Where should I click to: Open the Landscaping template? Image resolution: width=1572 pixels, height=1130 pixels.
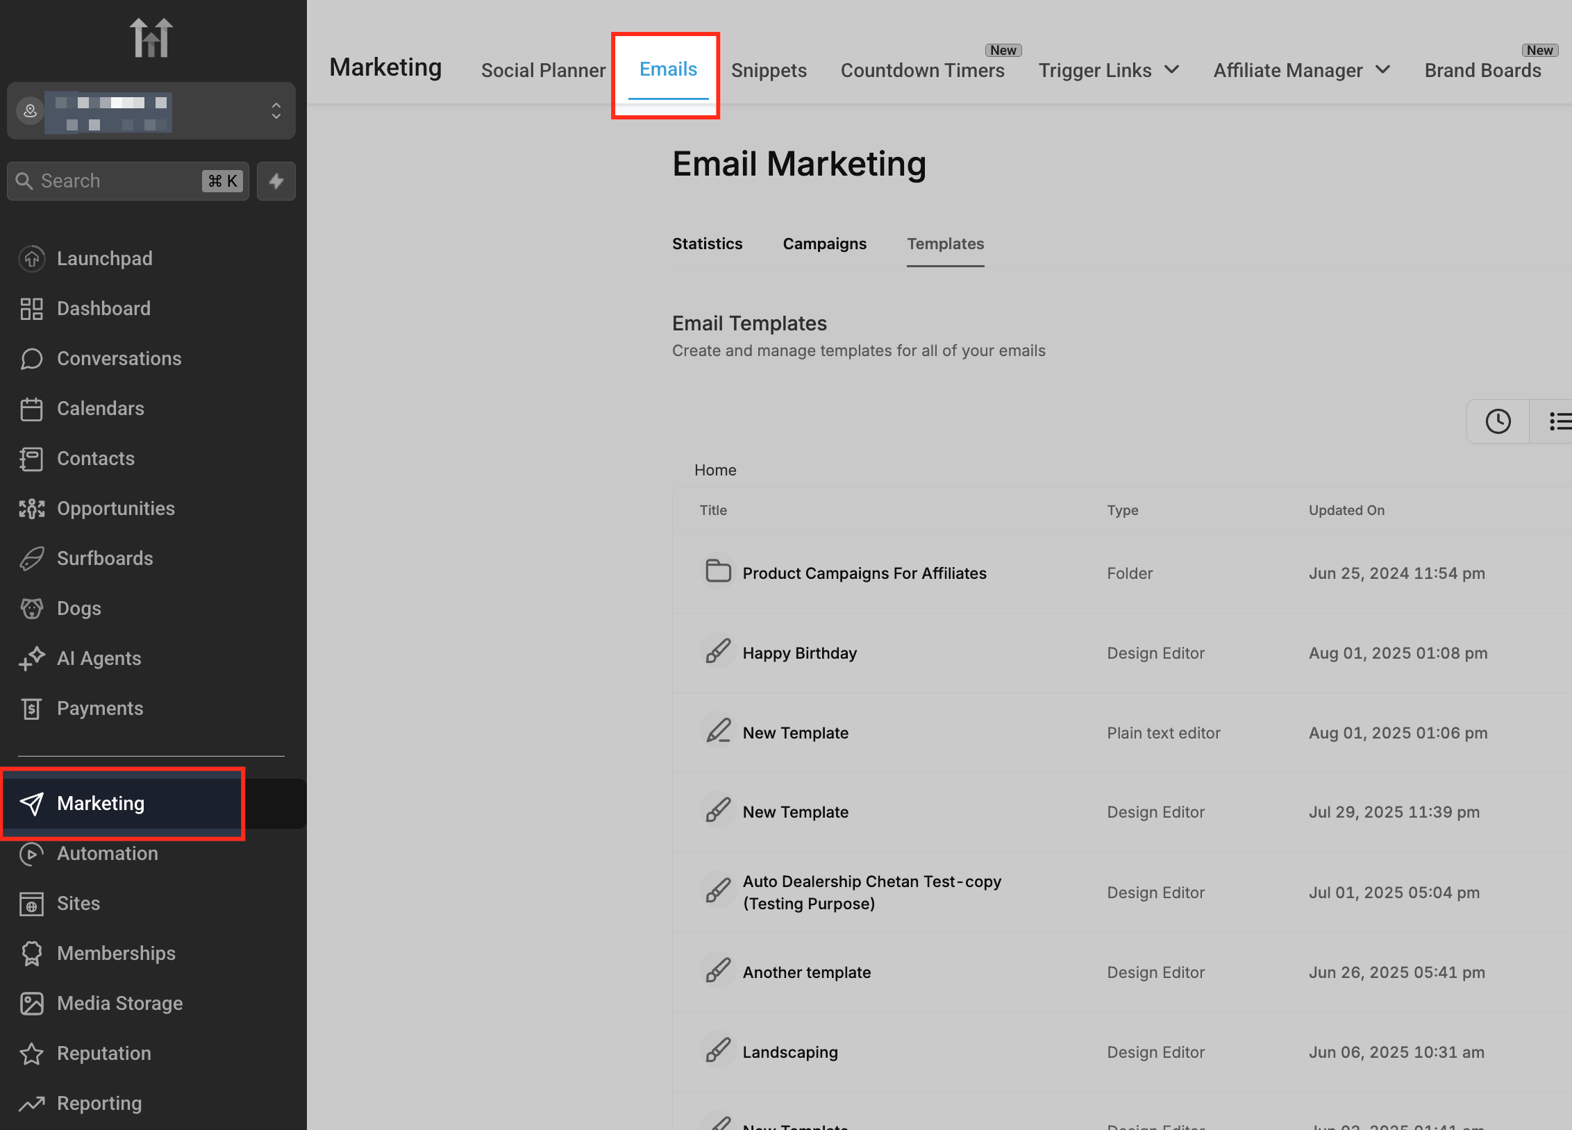790,1052
